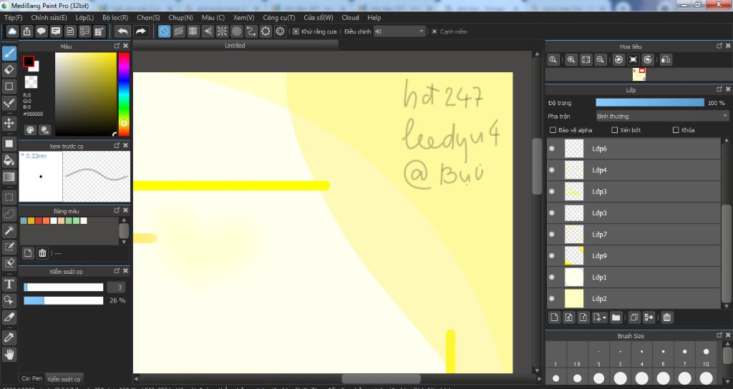Click the foreground black color swatch

pyautogui.click(x=28, y=61)
